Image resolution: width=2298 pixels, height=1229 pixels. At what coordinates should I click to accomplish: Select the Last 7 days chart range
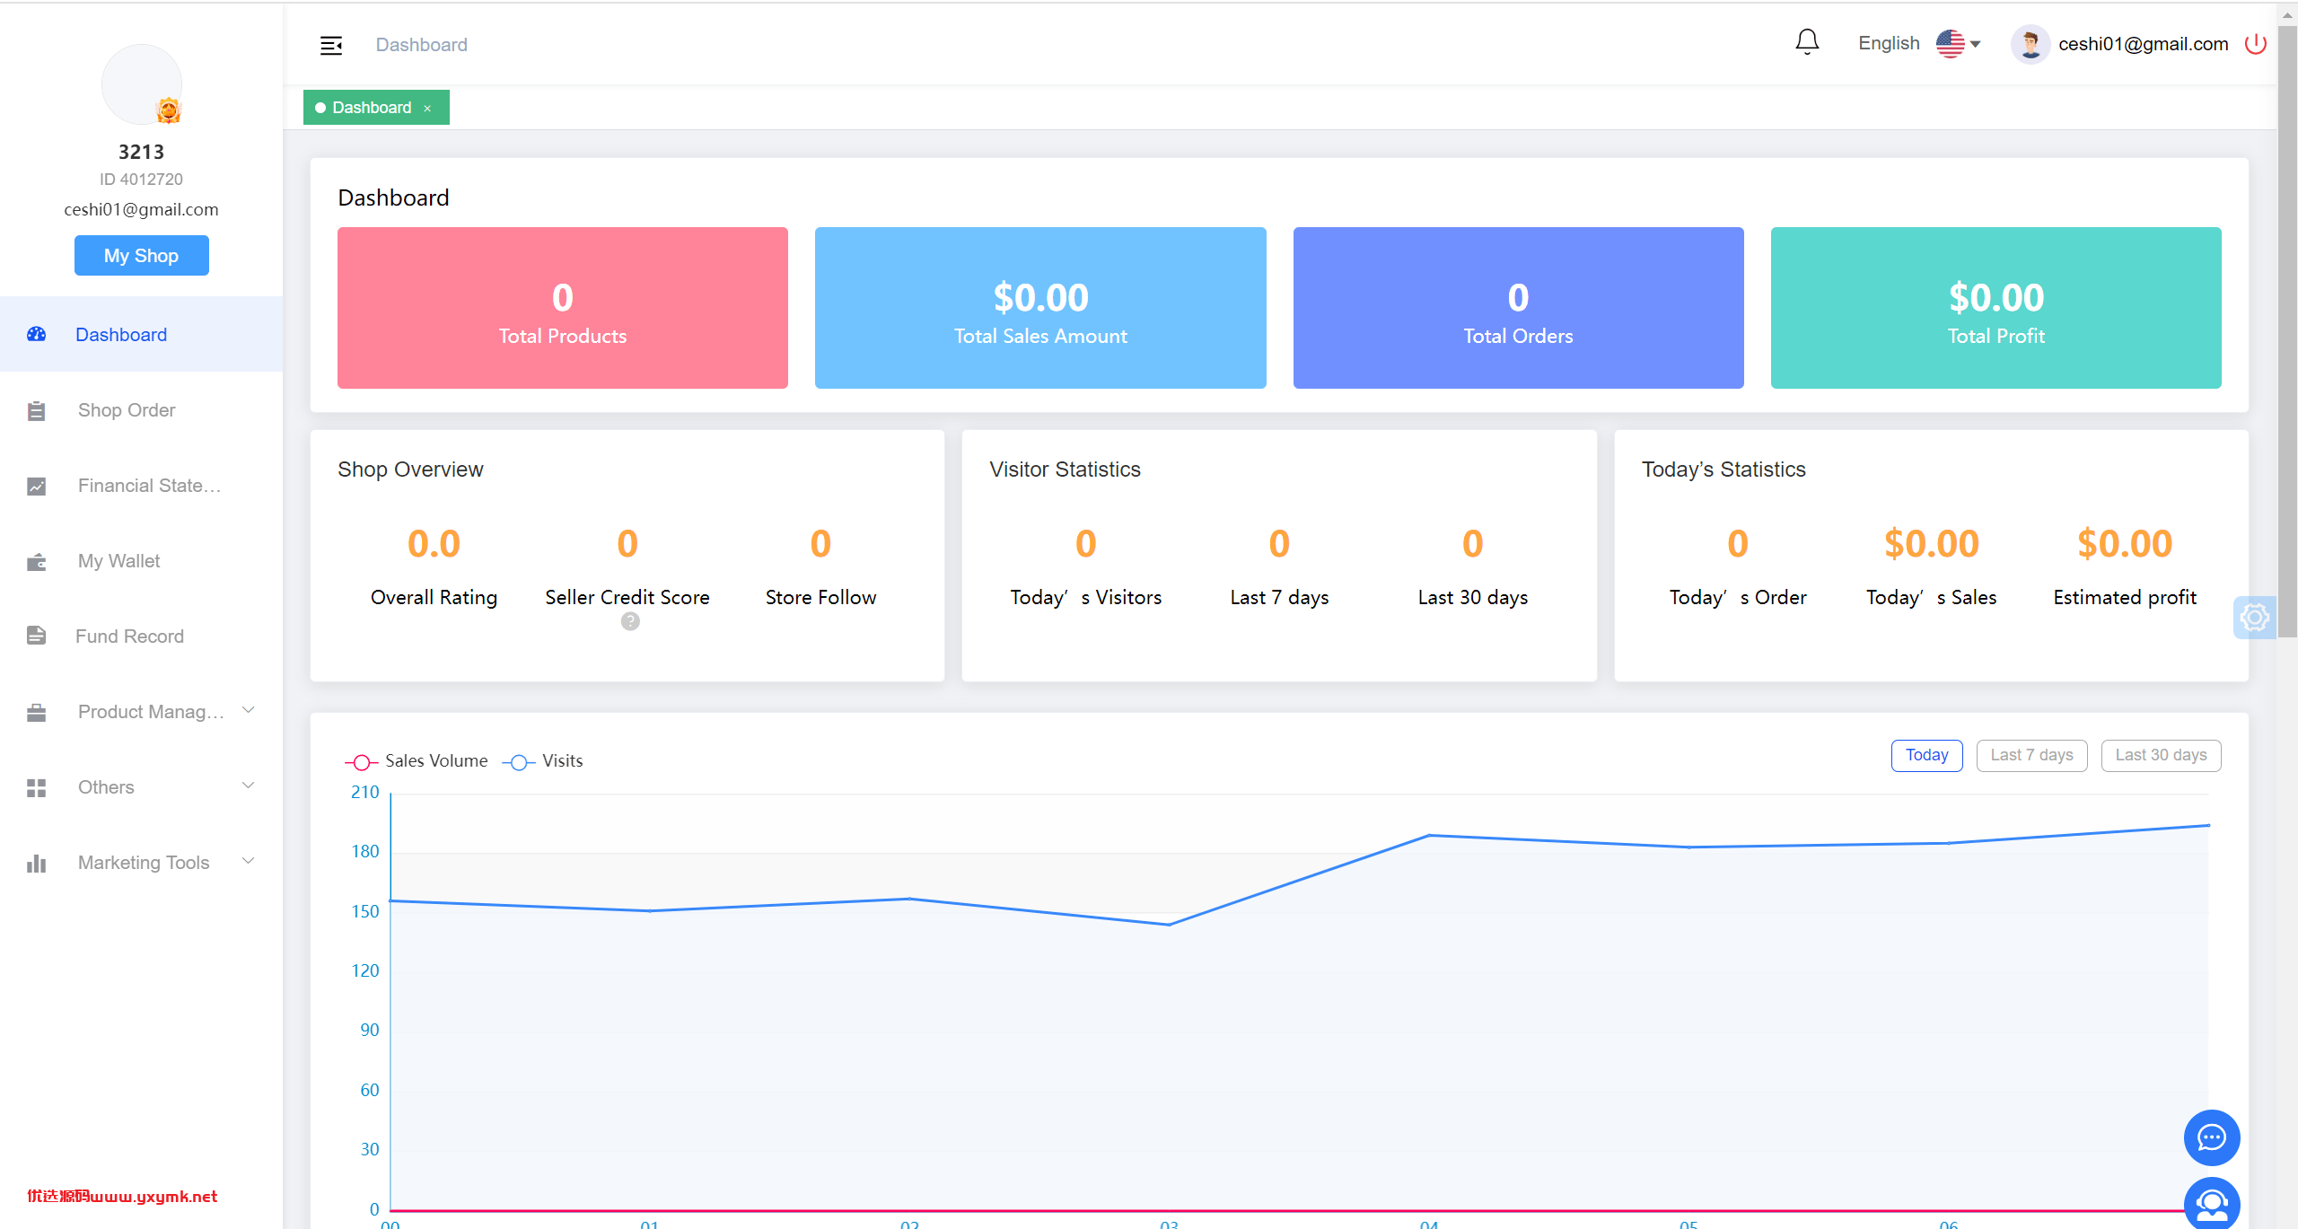coord(2031,755)
